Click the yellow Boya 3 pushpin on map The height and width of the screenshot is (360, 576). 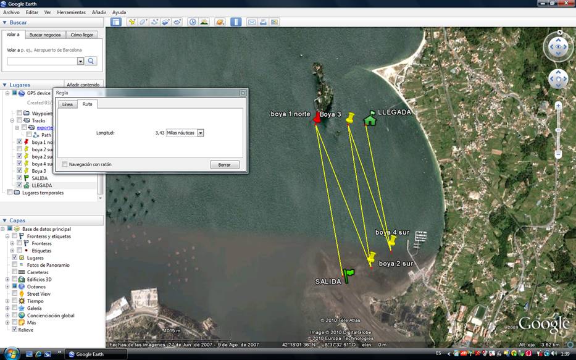(x=350, y=118)
